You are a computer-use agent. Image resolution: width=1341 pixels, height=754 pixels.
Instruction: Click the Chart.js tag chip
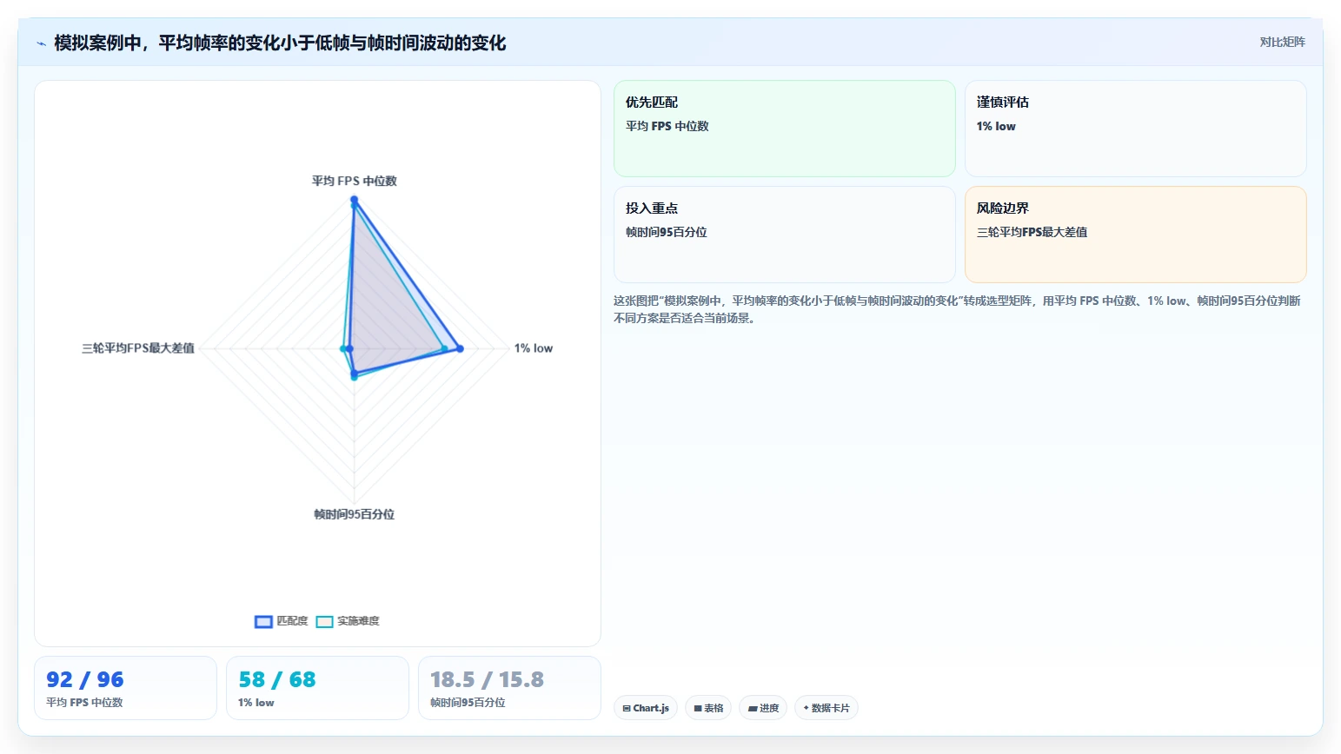(646, 708)
